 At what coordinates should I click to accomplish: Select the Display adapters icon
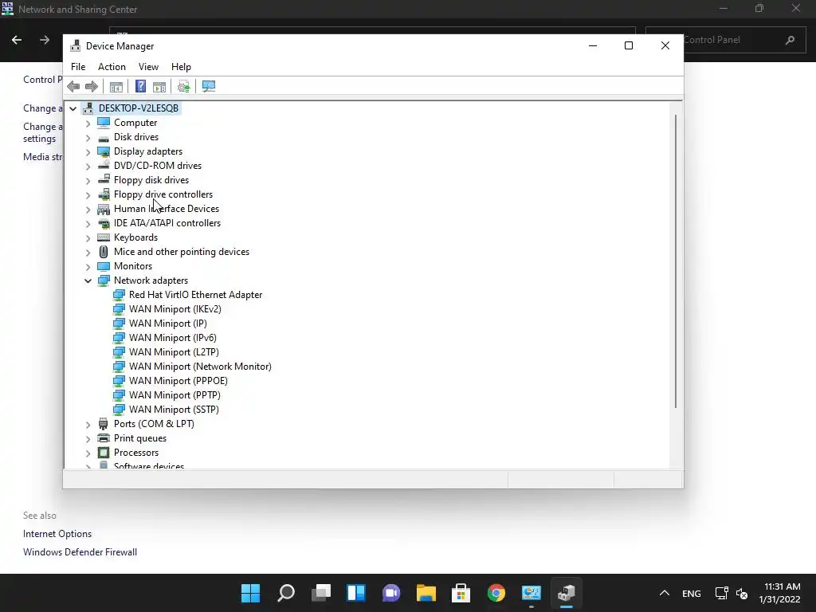tap(104, 151)
